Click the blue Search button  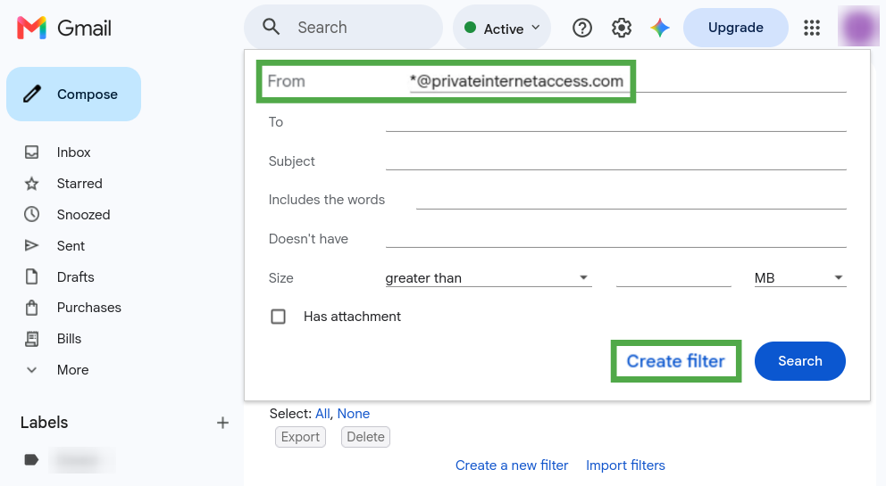point(800,361)
